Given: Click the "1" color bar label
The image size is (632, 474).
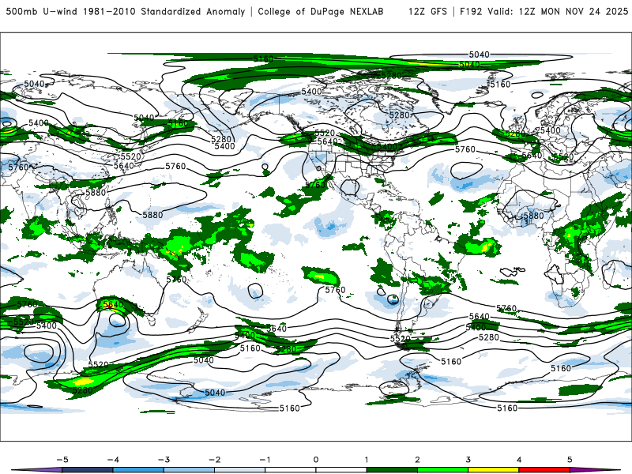Looking at the screenshot, I should coord(367,460).
